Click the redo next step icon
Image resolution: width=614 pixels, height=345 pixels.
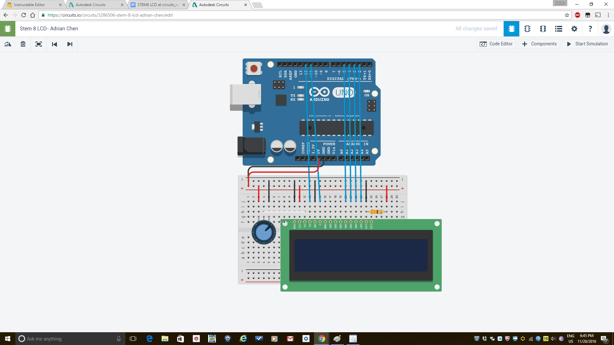[x=70, y=44]
